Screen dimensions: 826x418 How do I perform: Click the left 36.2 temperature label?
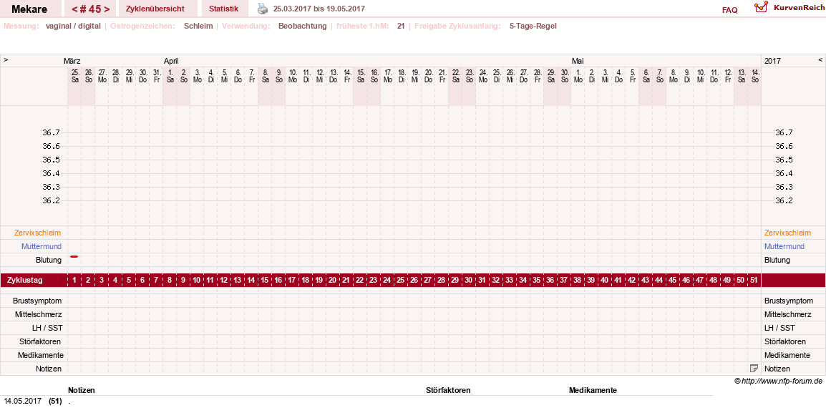(x=52, y=200)
